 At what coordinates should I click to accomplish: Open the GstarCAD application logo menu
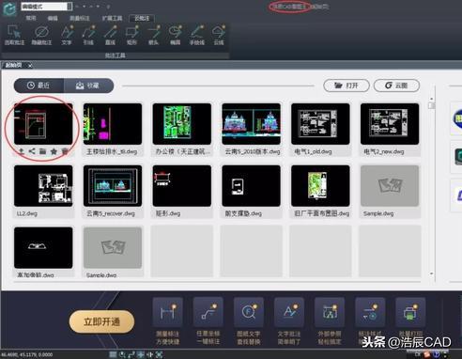click(9, 8)
